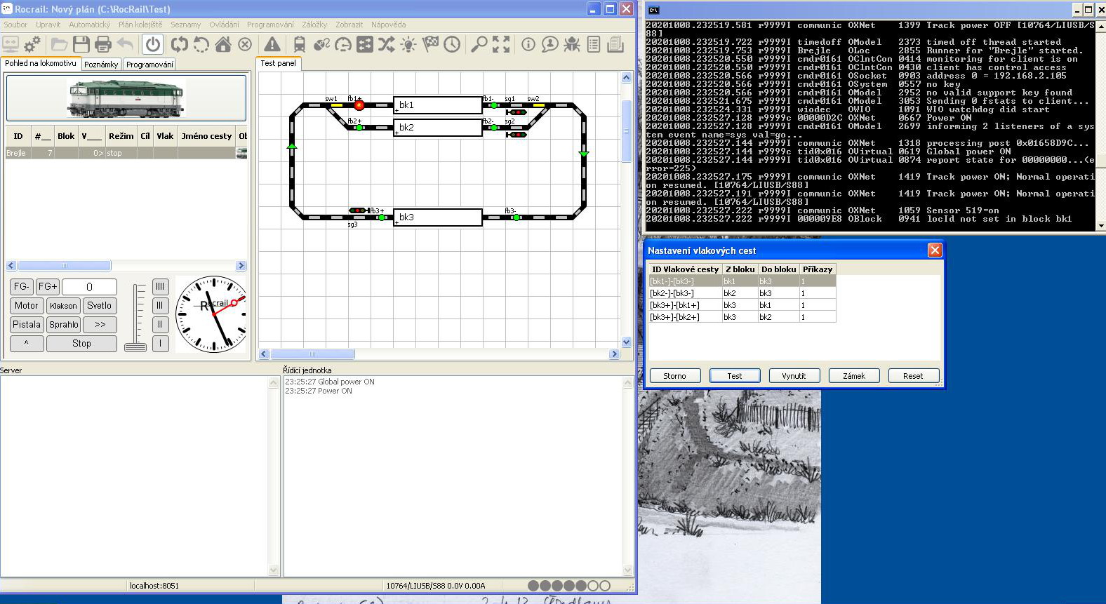Viewport: 1106px width, 604px height.
Task: Click the home icon in toolbar
Action: pos(223,45)
